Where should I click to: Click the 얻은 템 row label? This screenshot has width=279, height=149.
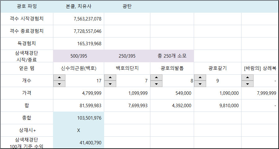point(27,68)
